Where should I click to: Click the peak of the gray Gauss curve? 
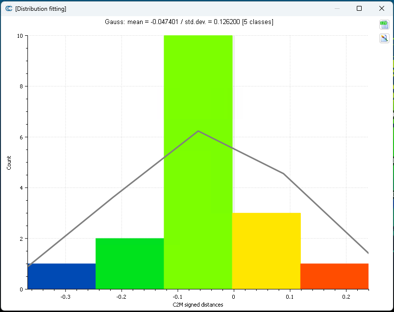(x=198, y=131)
